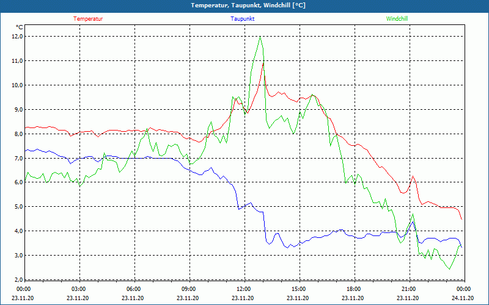Click the blue Taupunkt legend label
The width and height of the screenshot is (489, 305).
(243, 18)
